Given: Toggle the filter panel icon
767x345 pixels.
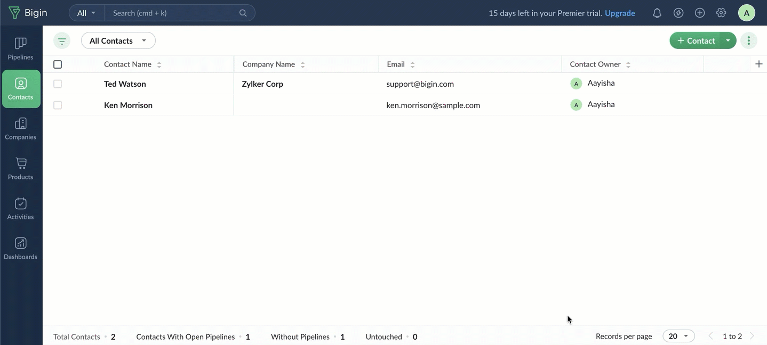Looking at the screenshot, I should click(x=62, y=40).
